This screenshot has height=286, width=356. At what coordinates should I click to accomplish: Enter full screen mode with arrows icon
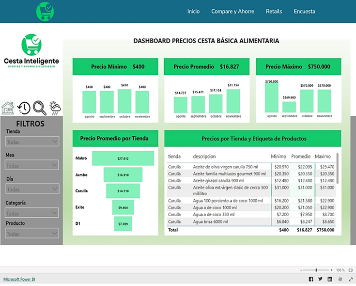[x=350, y=279]
